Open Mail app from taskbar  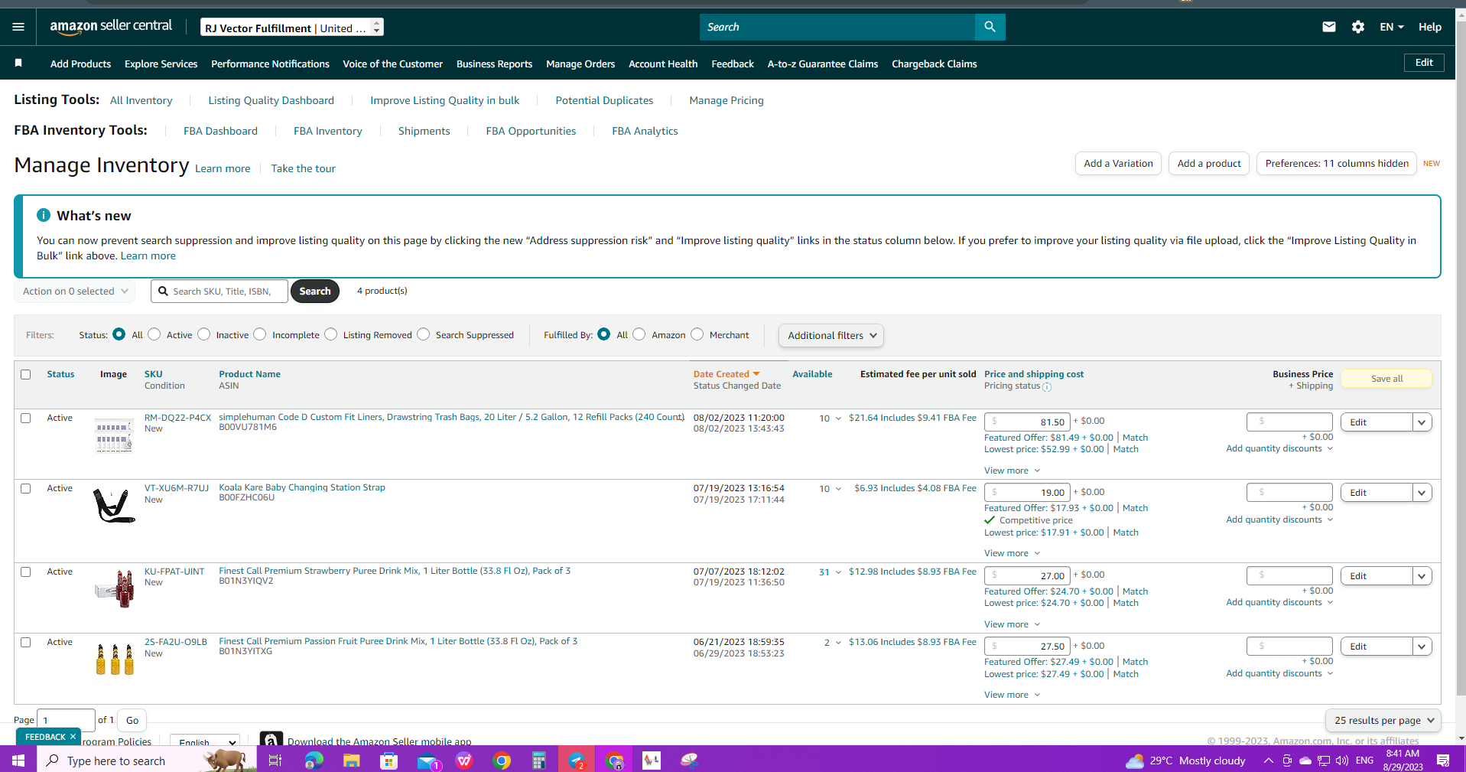click(x=427, y=760)
